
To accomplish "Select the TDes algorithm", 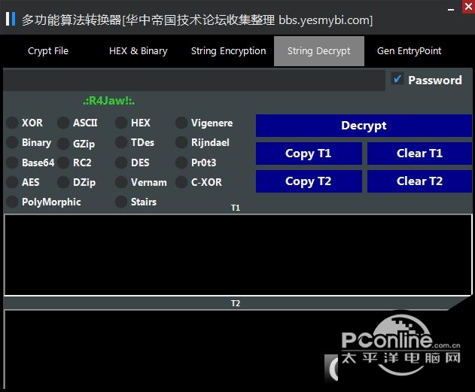I will click(121, 142).
